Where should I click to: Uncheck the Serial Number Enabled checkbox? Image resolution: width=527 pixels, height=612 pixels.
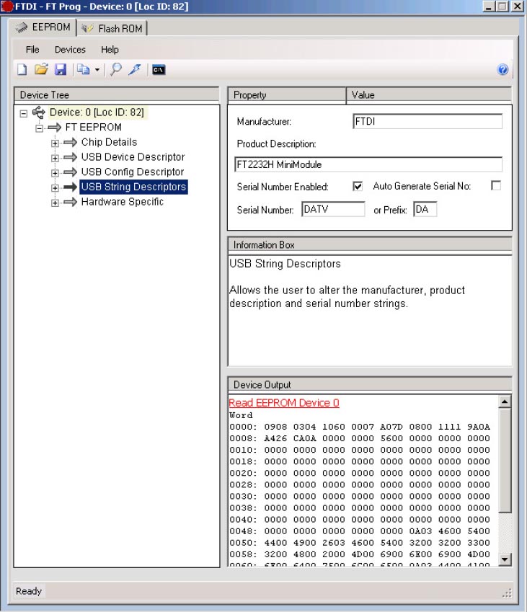click(x=357, y=186)
